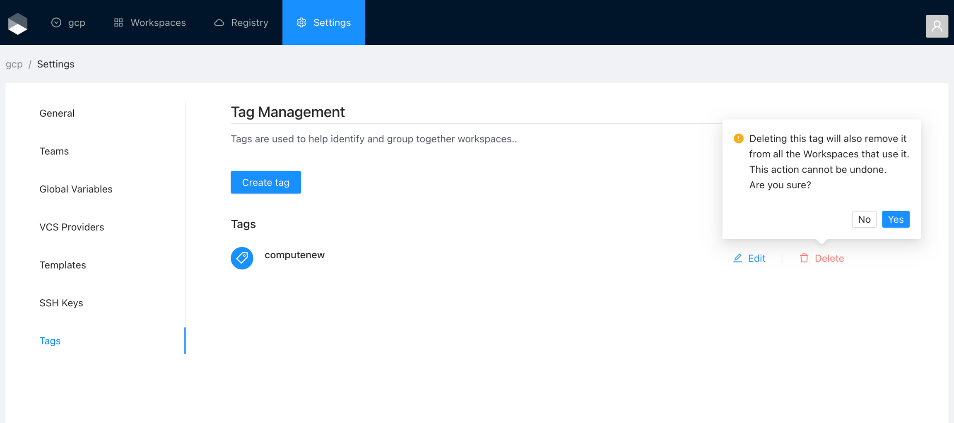Go to VCS Providers section

coord(72,227)
